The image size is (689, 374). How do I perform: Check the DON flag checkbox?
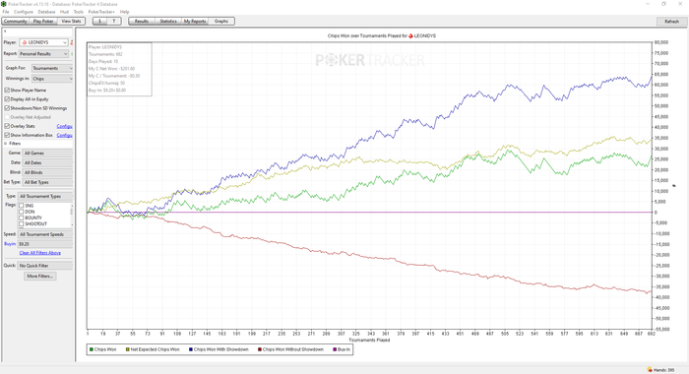point(21,212)
